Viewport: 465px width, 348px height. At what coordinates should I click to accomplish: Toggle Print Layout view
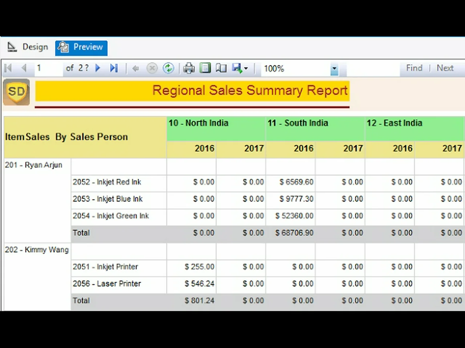(x=205, y=68)
